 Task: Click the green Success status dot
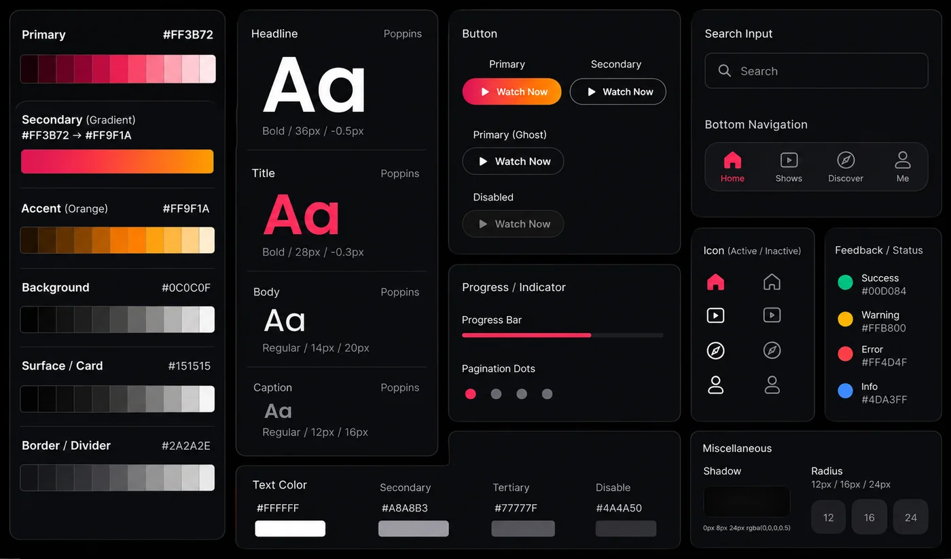tap(845, 282)
